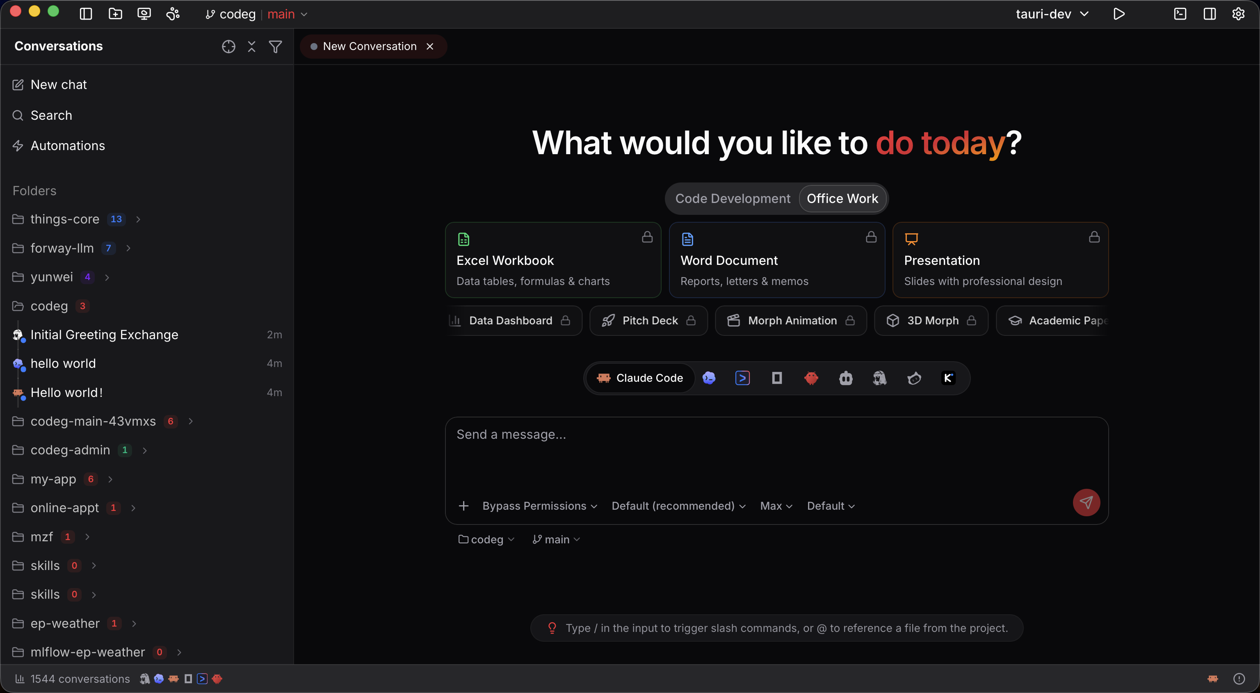Screen dimensions: 1260x693
Task: Open the Hello world! conversation
Action: (x=147, y=392)
